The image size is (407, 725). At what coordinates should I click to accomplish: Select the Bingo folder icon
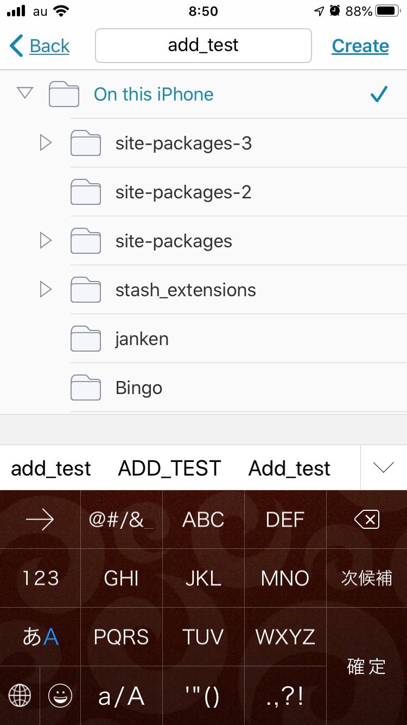(86, 387)
